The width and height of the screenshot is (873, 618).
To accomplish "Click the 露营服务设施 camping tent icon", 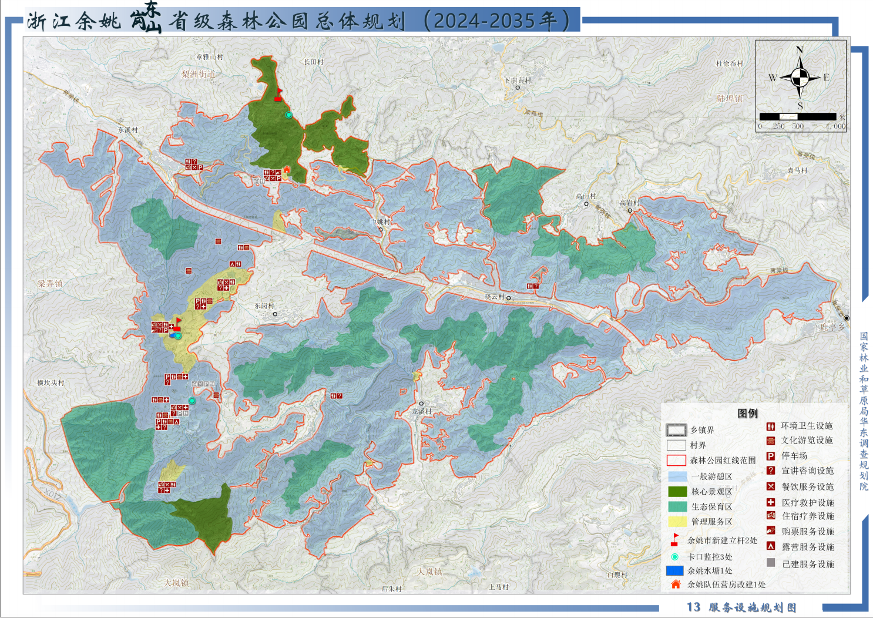I will [771, 546].
